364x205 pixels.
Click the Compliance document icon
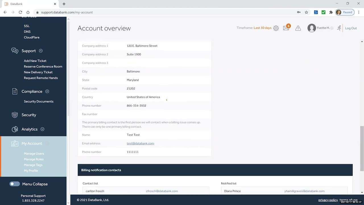15,91
